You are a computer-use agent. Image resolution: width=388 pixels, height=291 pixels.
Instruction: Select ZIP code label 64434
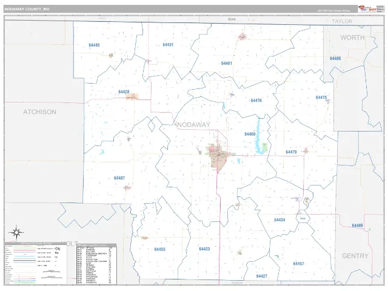pos(279,220)
